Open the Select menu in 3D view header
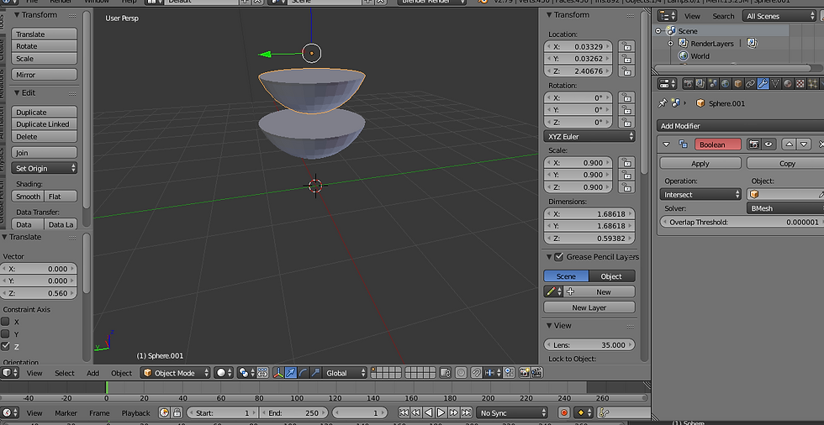824x425 pixels. [x=65, y=373]
